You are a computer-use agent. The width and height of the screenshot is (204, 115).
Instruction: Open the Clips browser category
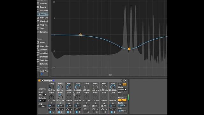(42, 28)
